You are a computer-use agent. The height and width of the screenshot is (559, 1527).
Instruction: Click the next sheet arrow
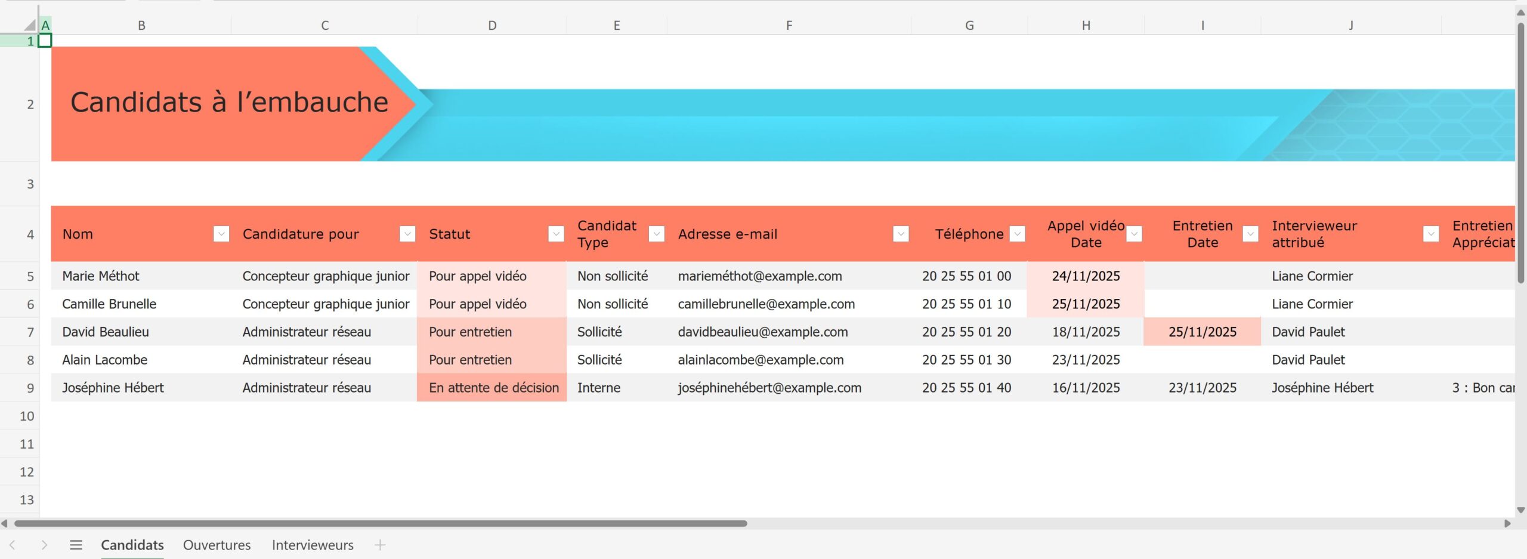(x=44, y=545)
